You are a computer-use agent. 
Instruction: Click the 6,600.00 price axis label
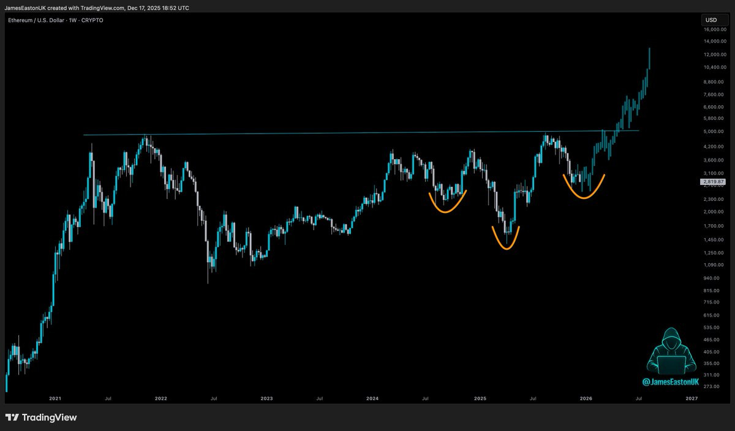click(x=714, y=107)
